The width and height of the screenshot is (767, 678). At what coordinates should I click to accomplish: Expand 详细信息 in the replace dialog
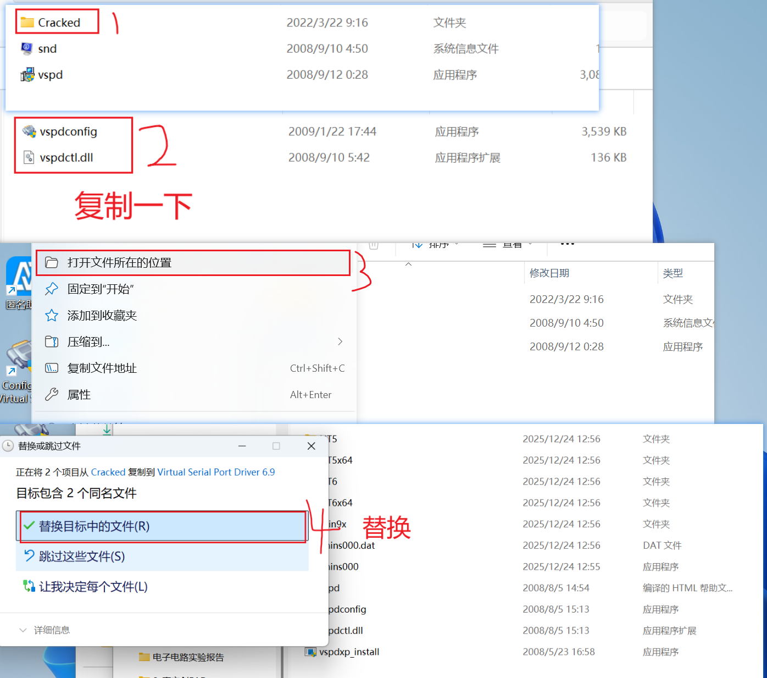pos(45,630)
